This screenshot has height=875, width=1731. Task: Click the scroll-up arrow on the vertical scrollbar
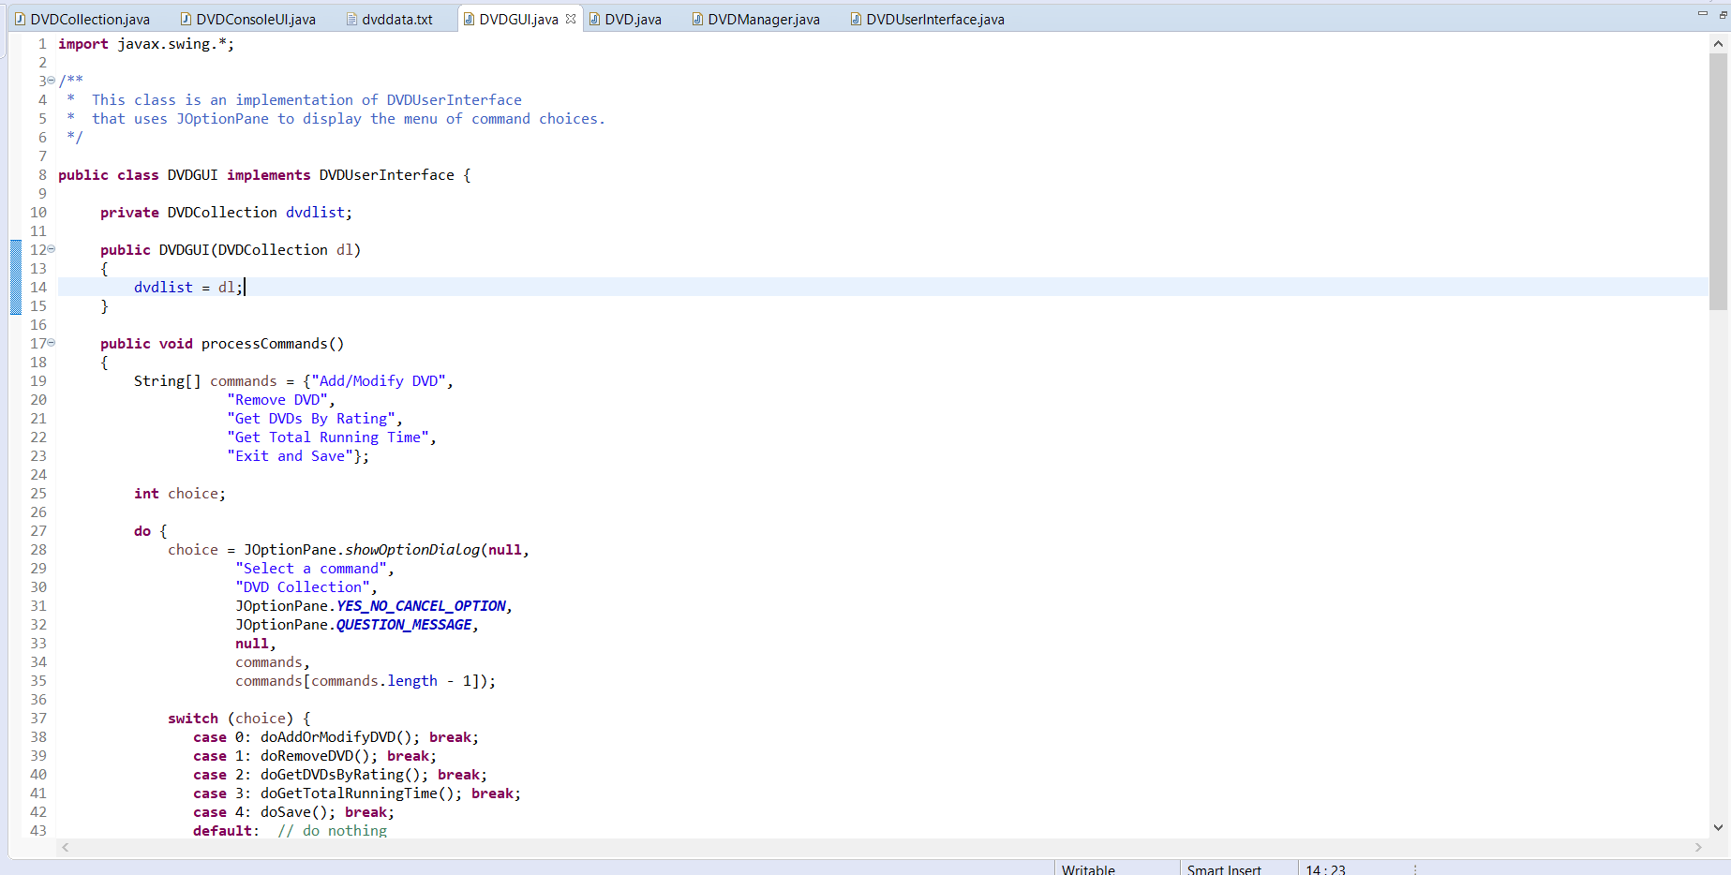pyautogui.click(x=1719, y=42)
